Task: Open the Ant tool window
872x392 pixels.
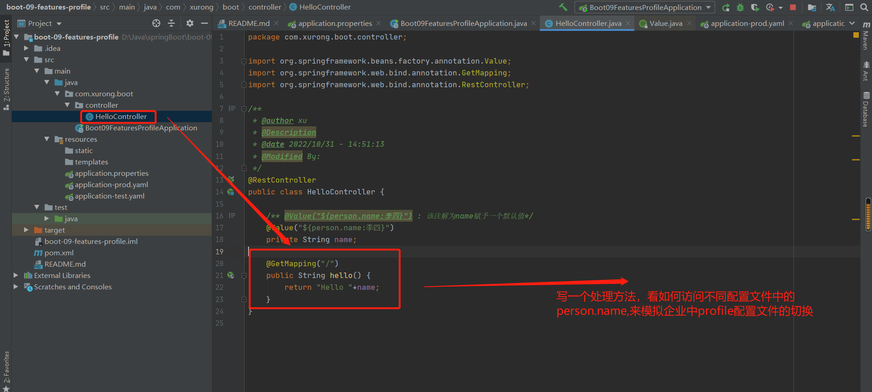Action: pos(866,71)
